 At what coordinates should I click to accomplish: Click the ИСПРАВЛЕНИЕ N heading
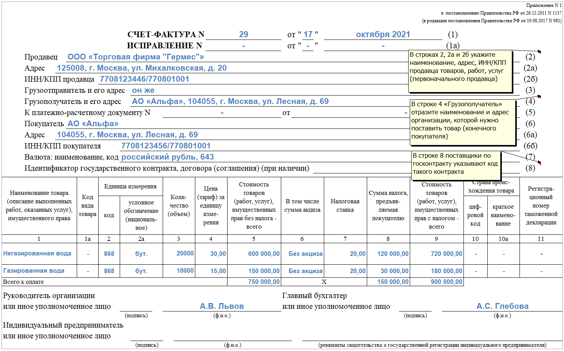point(165,46)
